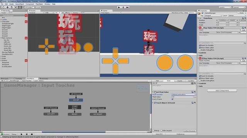Expand Controls section of first FSM
The width and height of the screenshot is (247, 138).
[198, 53]
